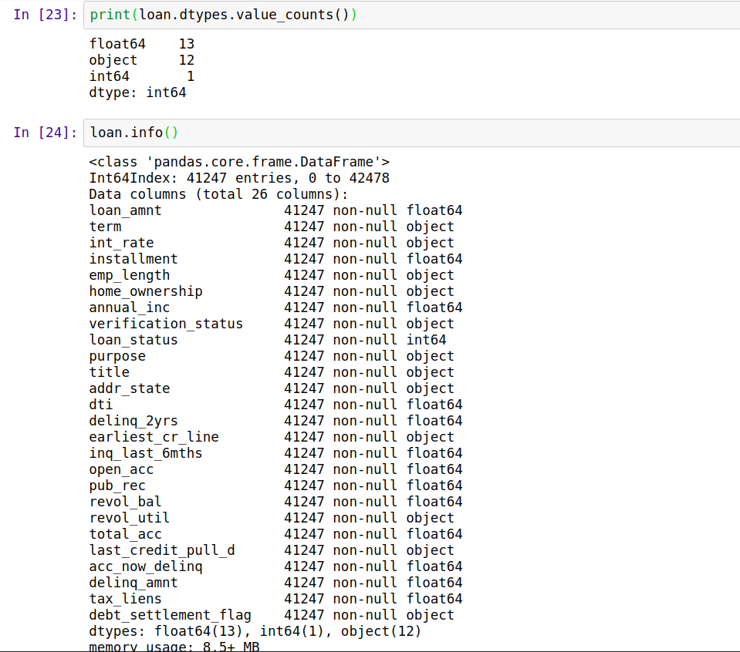Click the debt_settlement_flag column row
This screenshot has width=740, height=652.
(272, 615)
